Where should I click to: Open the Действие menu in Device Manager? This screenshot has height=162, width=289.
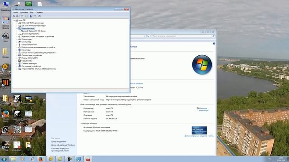coord(24,13)
